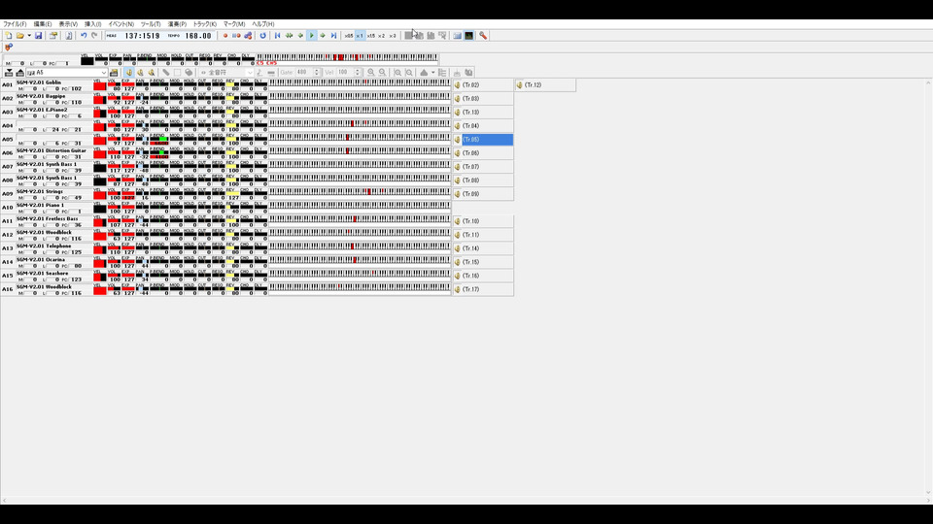Save the project with the floppy disk icon
This screenshot has width=933, height=524.
[x=38, y=36]
